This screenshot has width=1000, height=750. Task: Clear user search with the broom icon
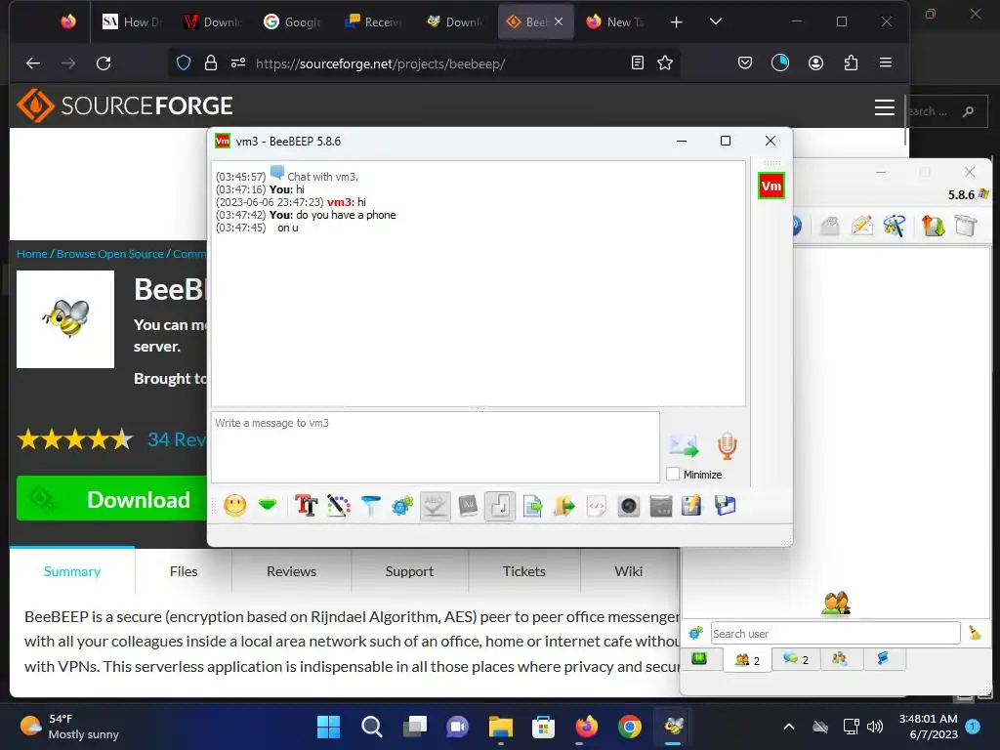(x=976, y=633)
